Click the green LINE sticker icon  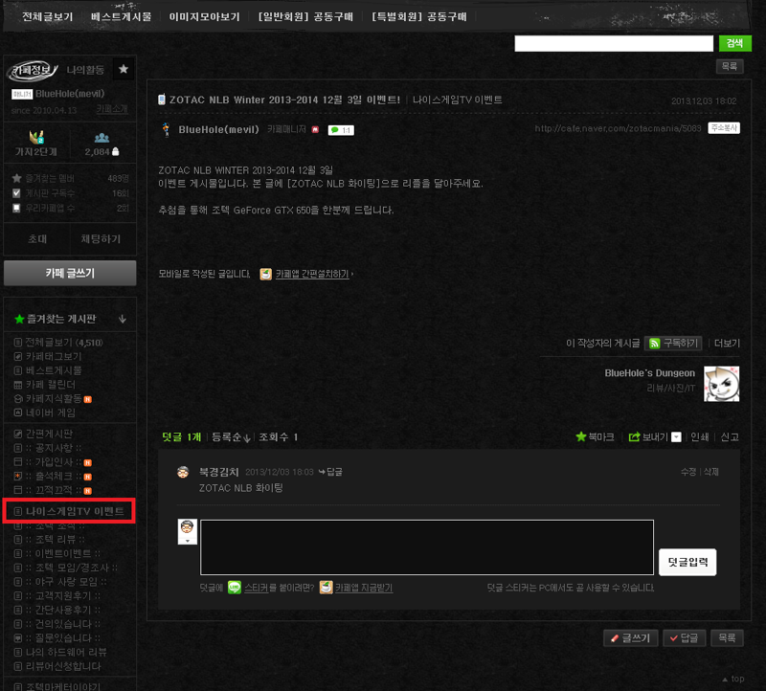pyautogui.click(x=235, y=587)
